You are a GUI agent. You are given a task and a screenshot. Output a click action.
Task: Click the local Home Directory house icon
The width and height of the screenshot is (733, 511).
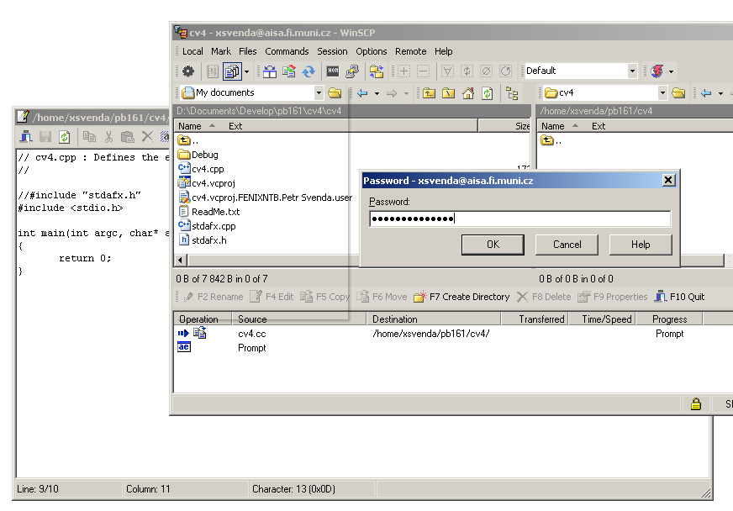click(468, 93)
